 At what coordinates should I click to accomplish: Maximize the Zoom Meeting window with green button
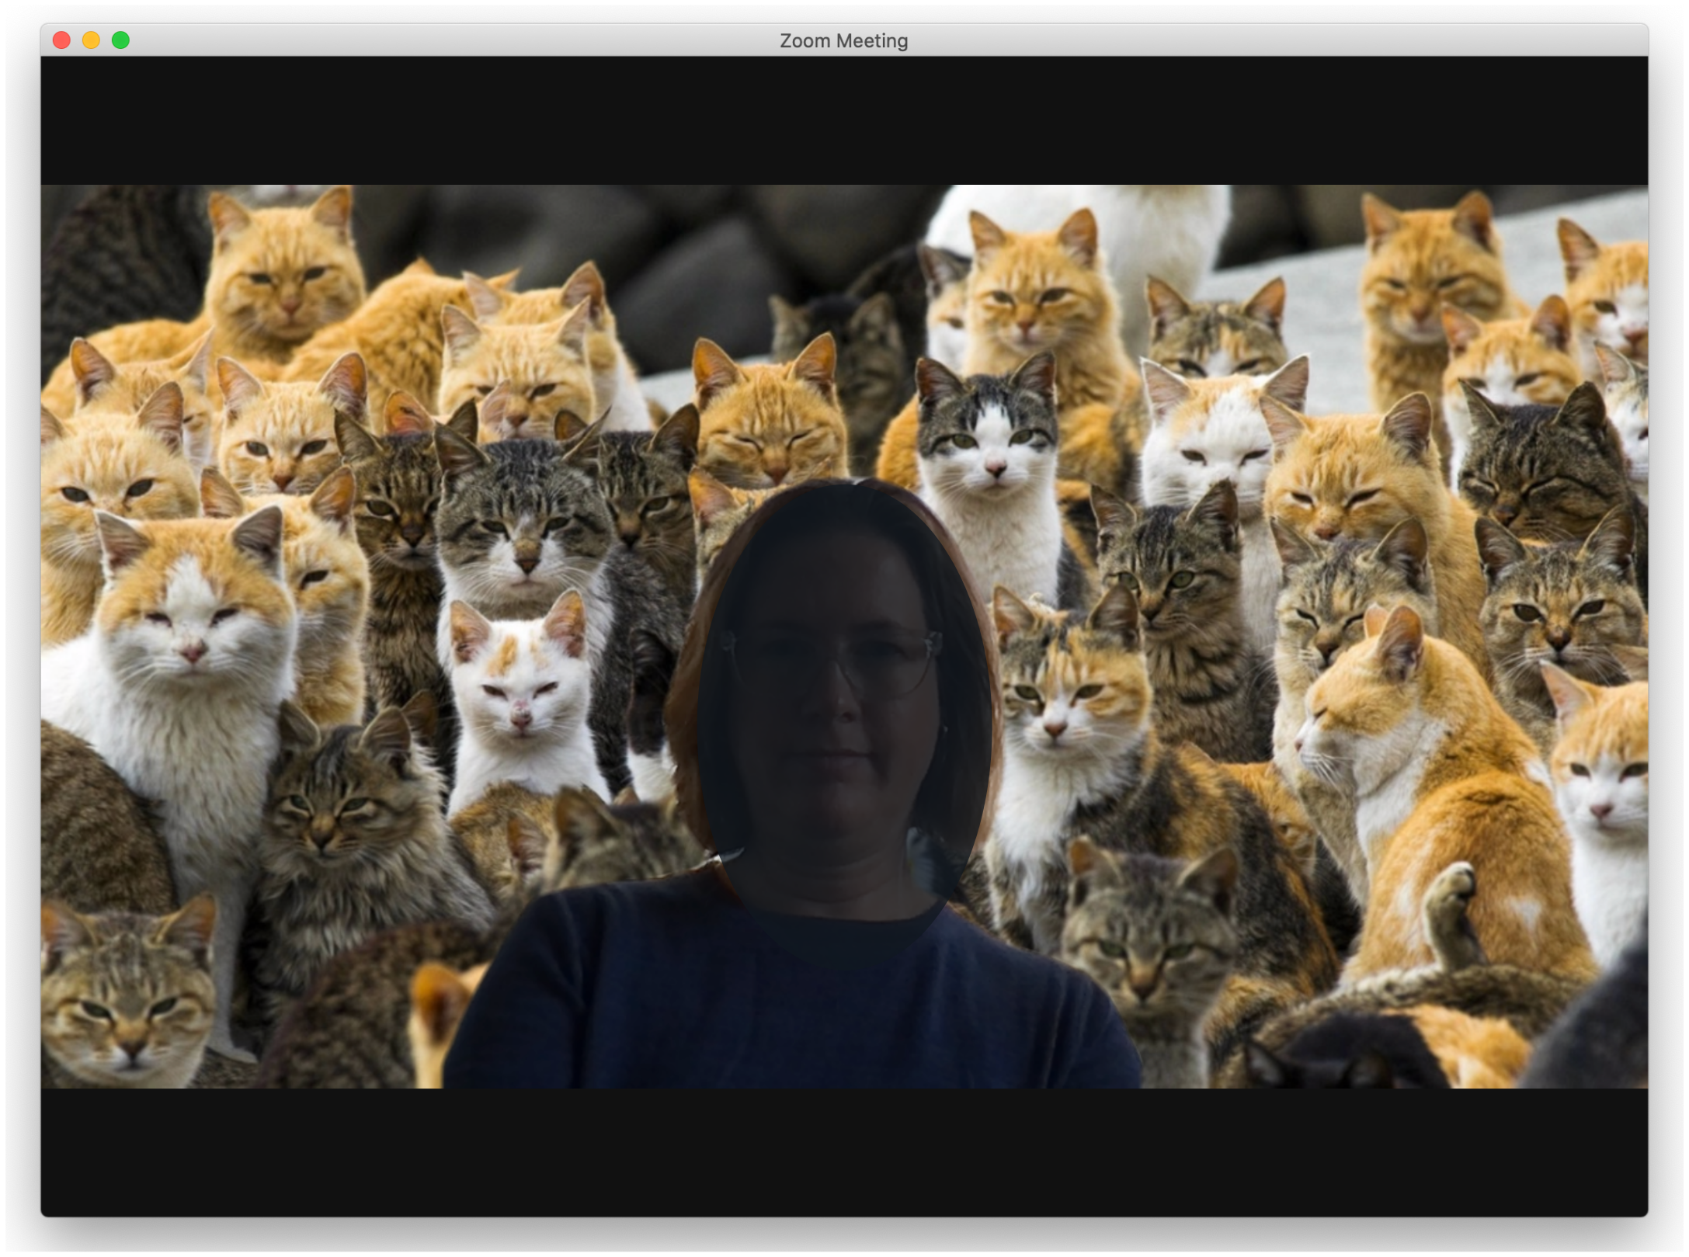coord(120,40)
